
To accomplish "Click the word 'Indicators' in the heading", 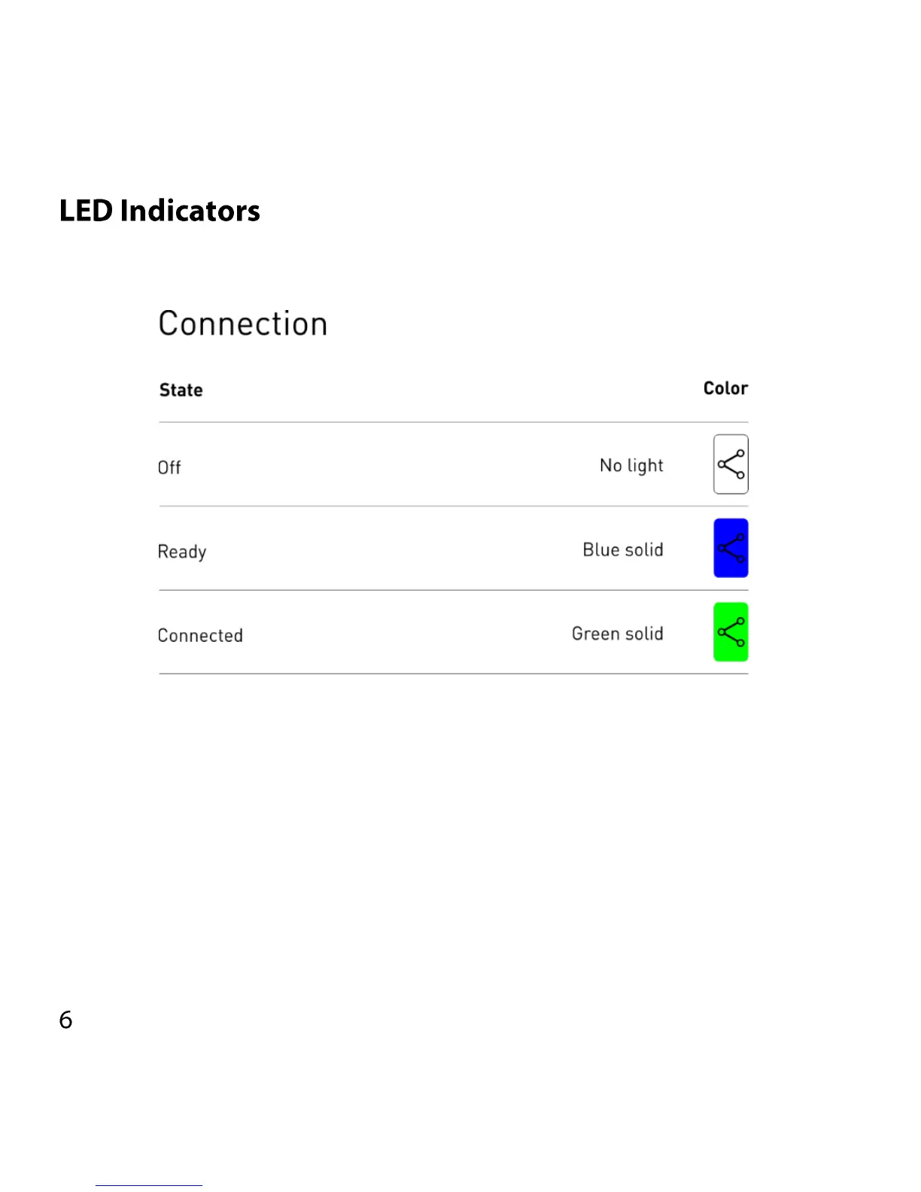I will pyautogui.click(x=190, y=211).
